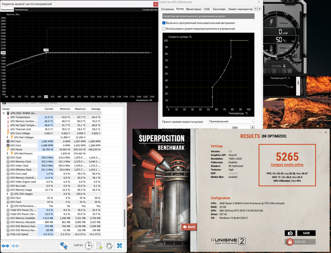Click the HWiNFO clock timer icon
The height and width of the screenshot is (253, 331).
click(x=87, y=246)
